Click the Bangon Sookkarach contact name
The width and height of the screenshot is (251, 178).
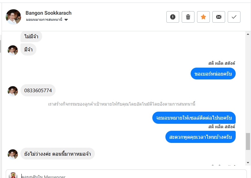49,13
